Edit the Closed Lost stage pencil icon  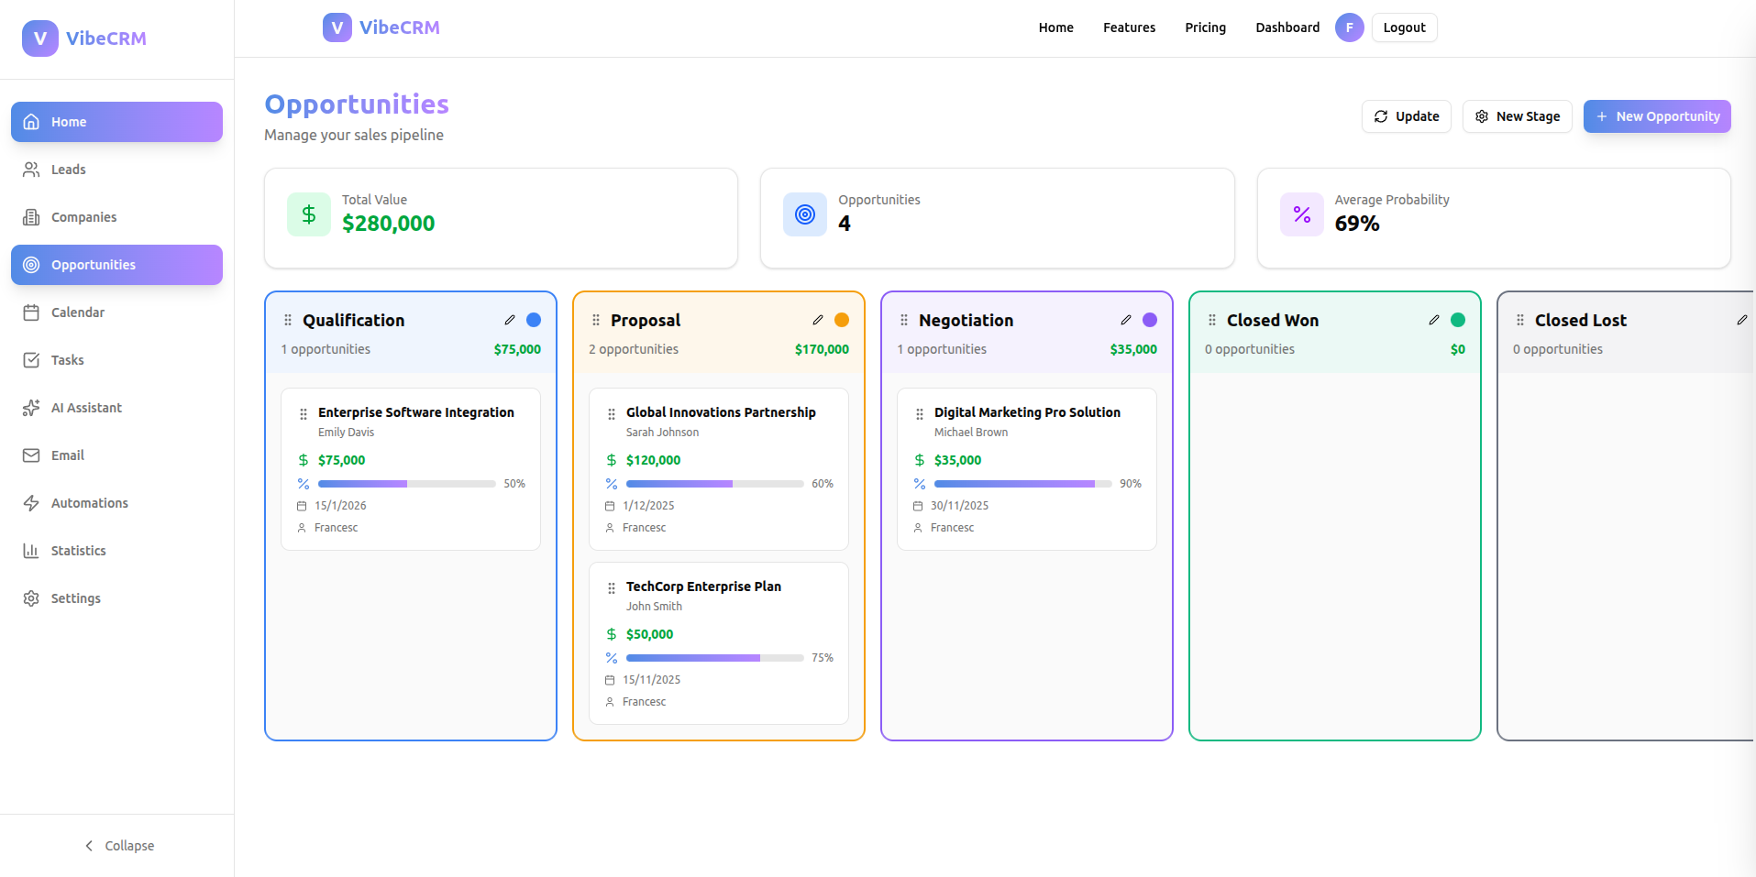point(1743,320)
